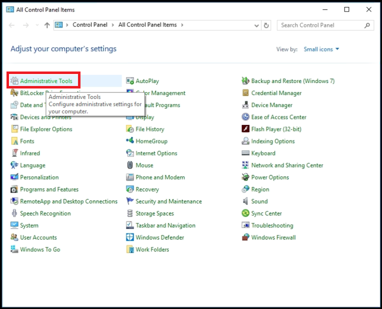Open the Taskbar and Navigation icon
The image size is (382, 309).
pos(130,225)
